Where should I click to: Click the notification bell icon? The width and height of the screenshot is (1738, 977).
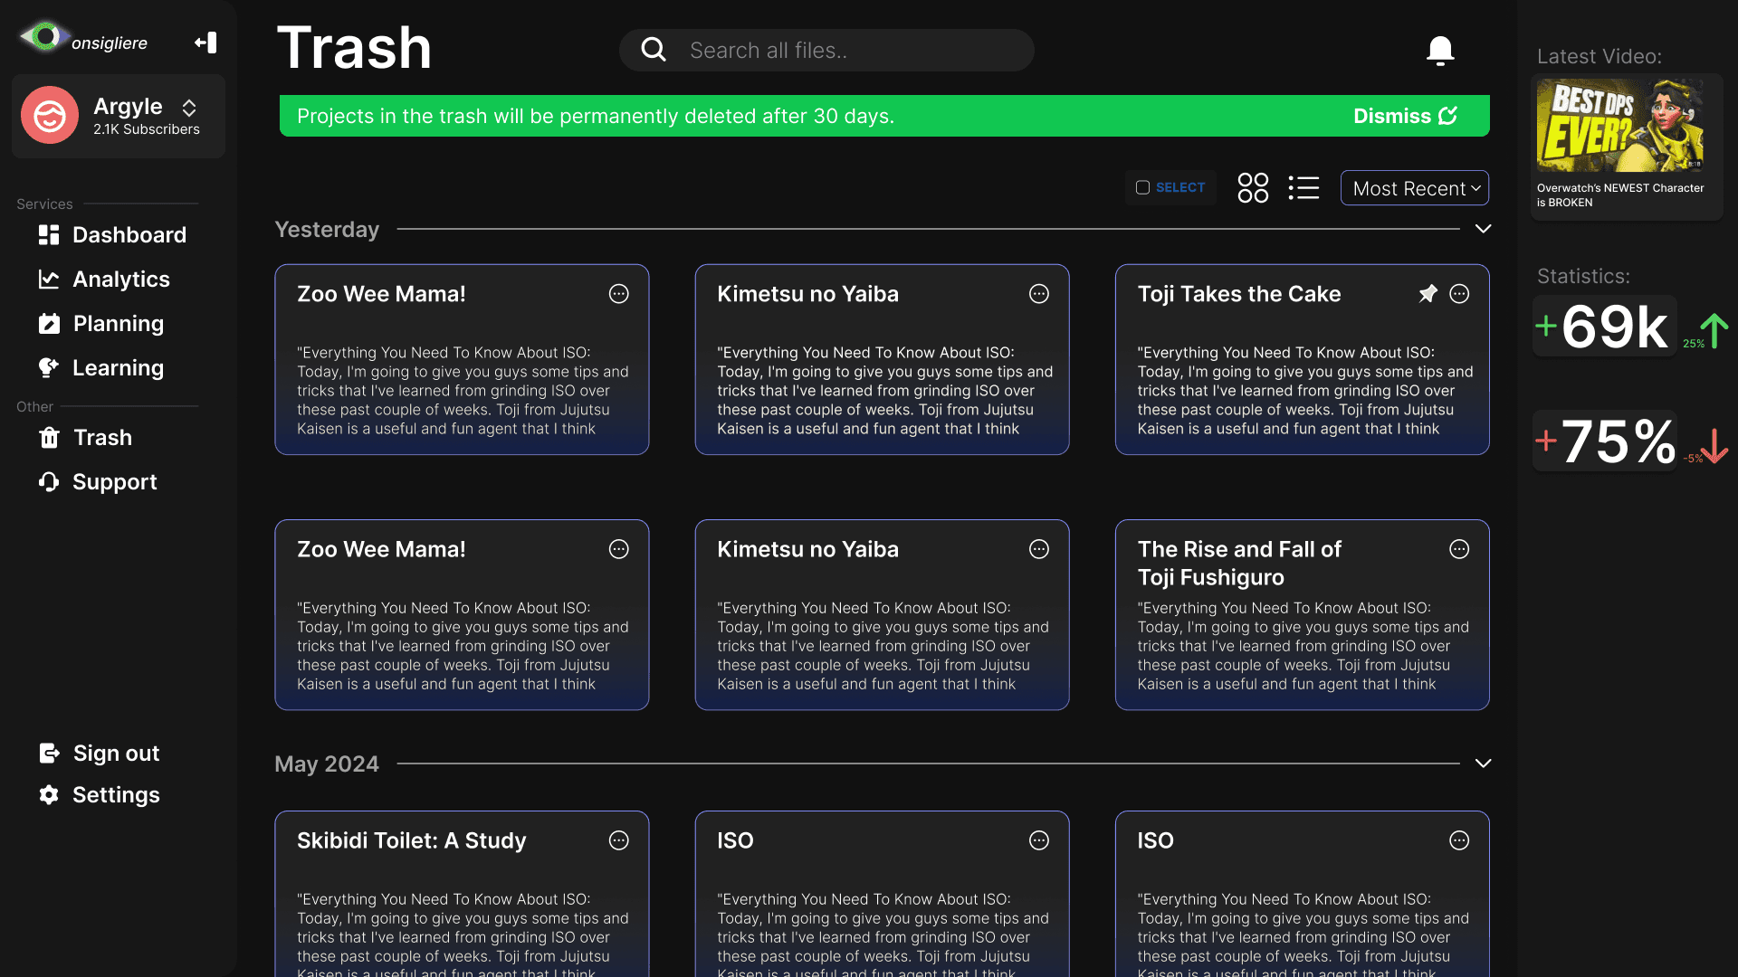click(1439, 51)
